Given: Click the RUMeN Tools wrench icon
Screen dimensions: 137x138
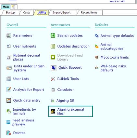Looking at the screenshot, I should coord(53,79).
